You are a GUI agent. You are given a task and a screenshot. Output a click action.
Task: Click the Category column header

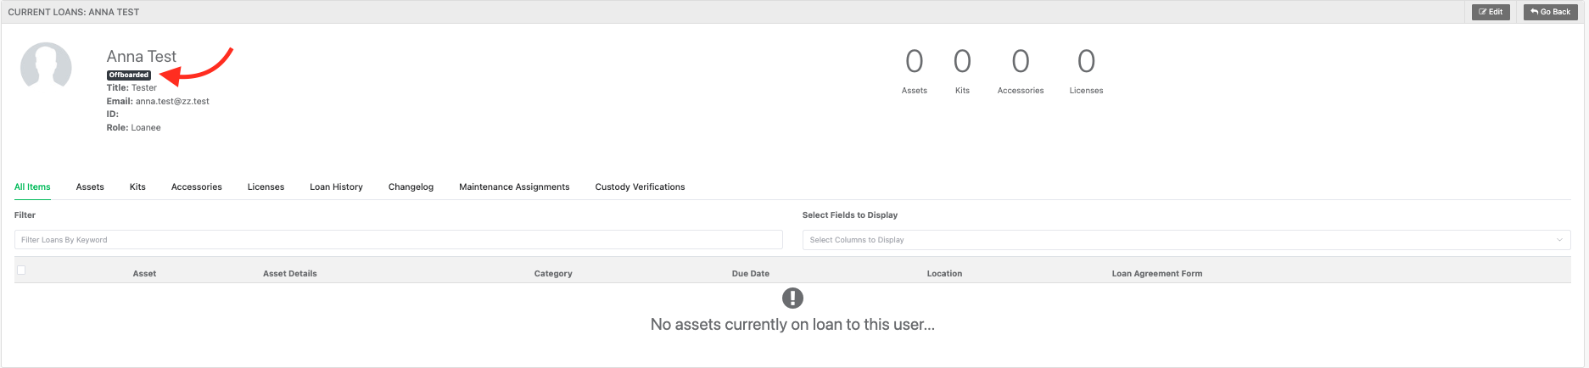[x=553, y=274]
